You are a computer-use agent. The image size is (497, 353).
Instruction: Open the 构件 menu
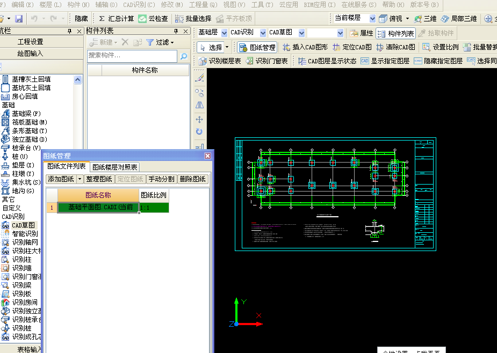pyautogui.click(x=78, y=4)
